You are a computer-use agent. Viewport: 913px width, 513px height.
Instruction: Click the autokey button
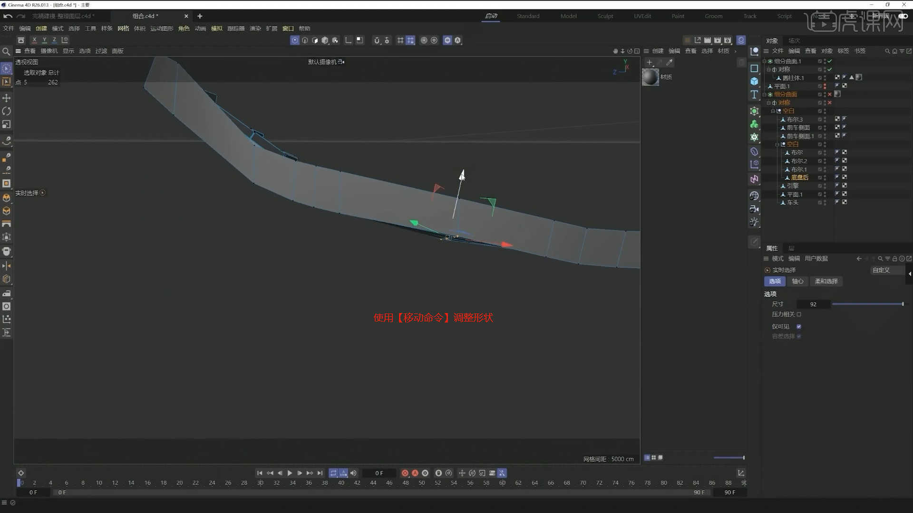[415, 473]
